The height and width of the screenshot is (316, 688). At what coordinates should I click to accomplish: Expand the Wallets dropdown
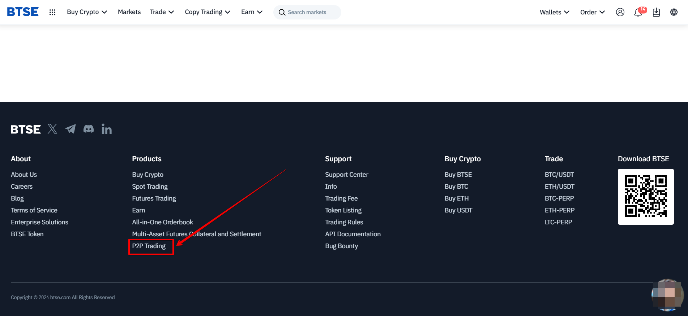555,12
